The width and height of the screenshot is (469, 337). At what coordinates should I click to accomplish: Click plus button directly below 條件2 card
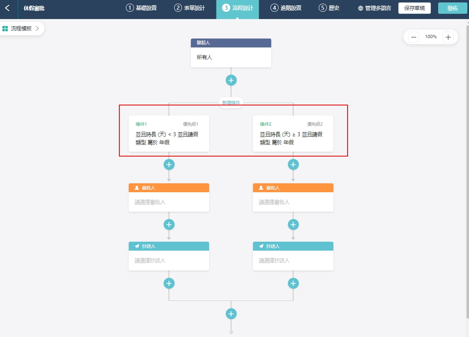293,165
